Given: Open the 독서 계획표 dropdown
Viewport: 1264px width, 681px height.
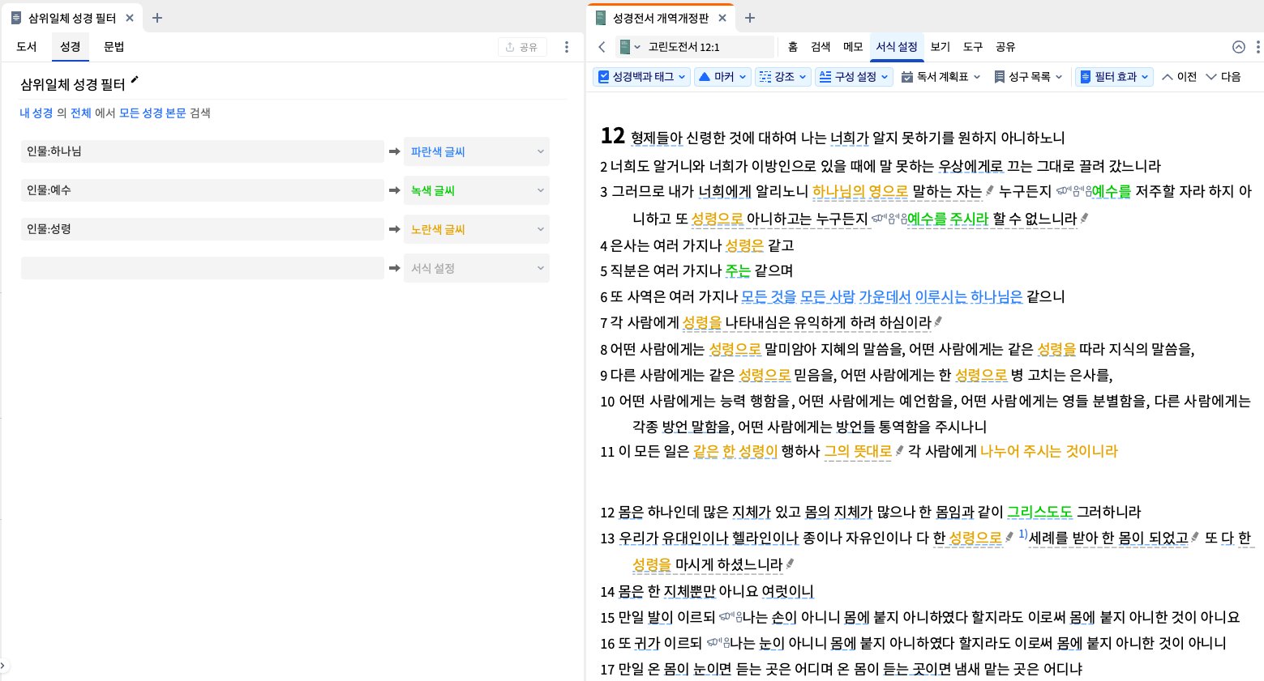Looking at the screenshot, I should 941,77.
